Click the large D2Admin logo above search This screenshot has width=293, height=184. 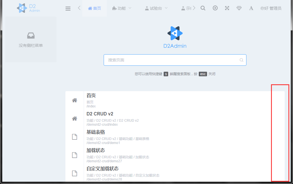pos(175,37)
